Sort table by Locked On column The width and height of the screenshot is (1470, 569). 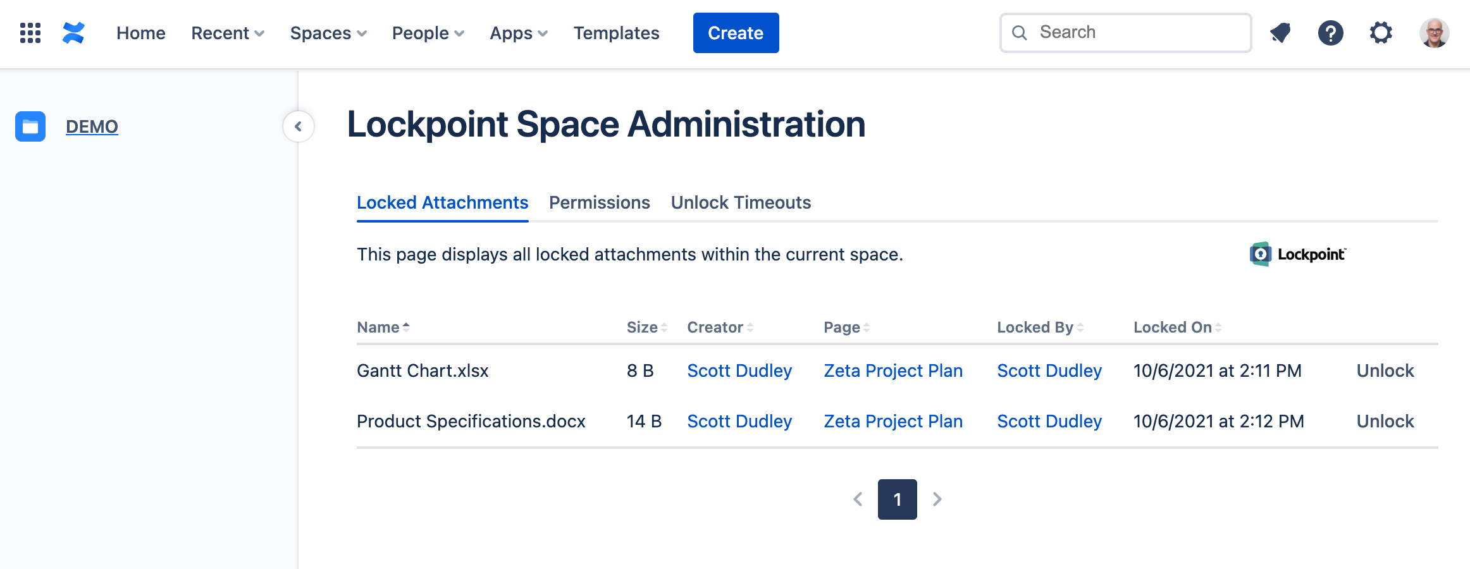[1178, 327]
